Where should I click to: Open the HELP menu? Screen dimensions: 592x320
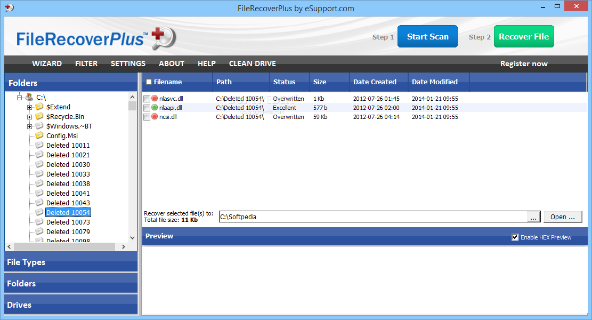(207, 63)
